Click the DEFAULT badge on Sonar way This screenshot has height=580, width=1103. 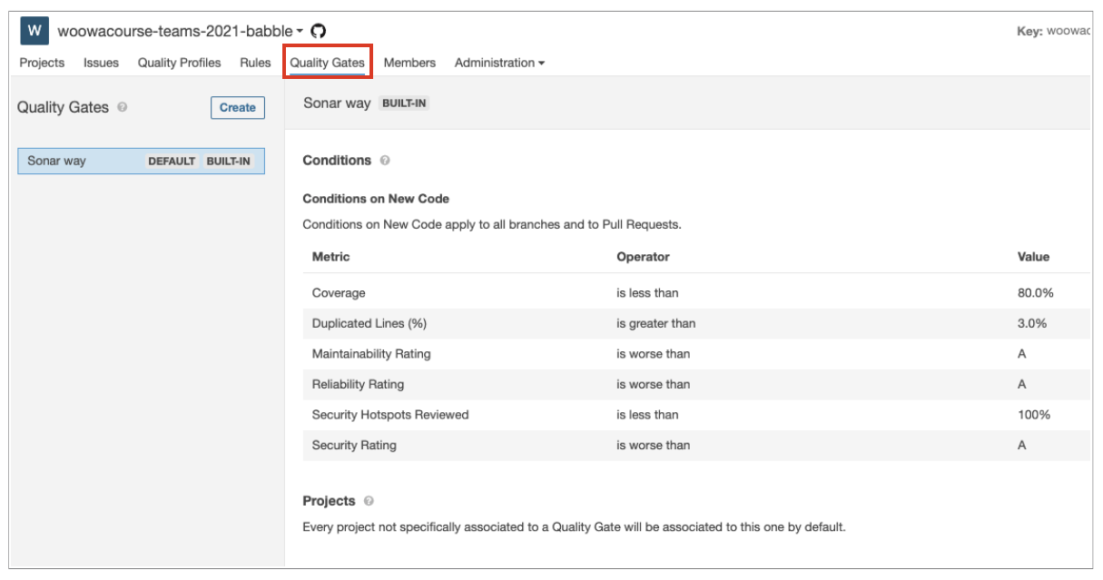pos(172,162)
